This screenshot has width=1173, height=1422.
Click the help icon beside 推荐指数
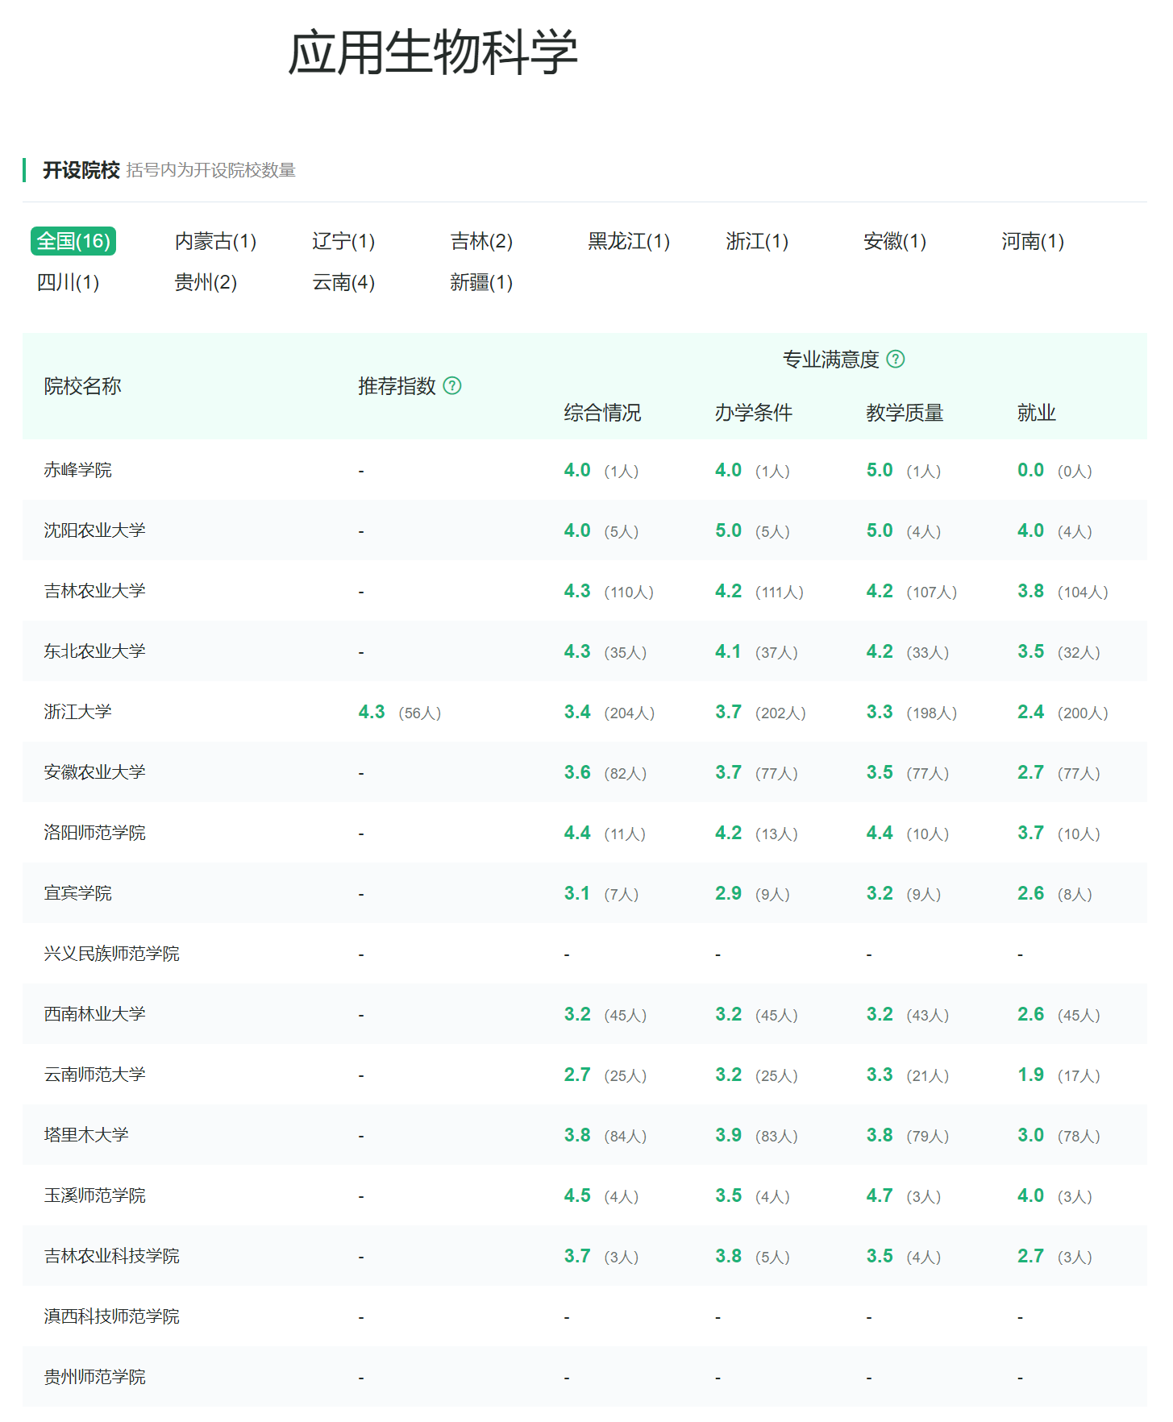452,385
